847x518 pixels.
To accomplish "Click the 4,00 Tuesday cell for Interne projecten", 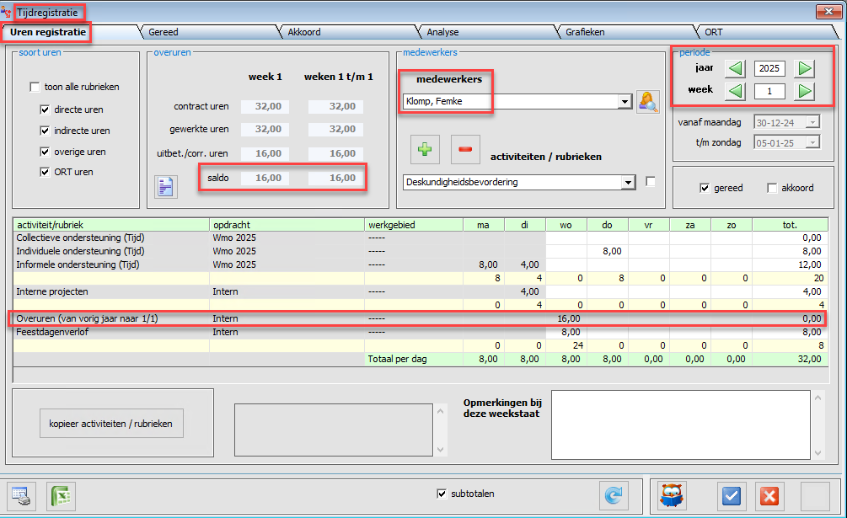I will click(x=524, y=292).
